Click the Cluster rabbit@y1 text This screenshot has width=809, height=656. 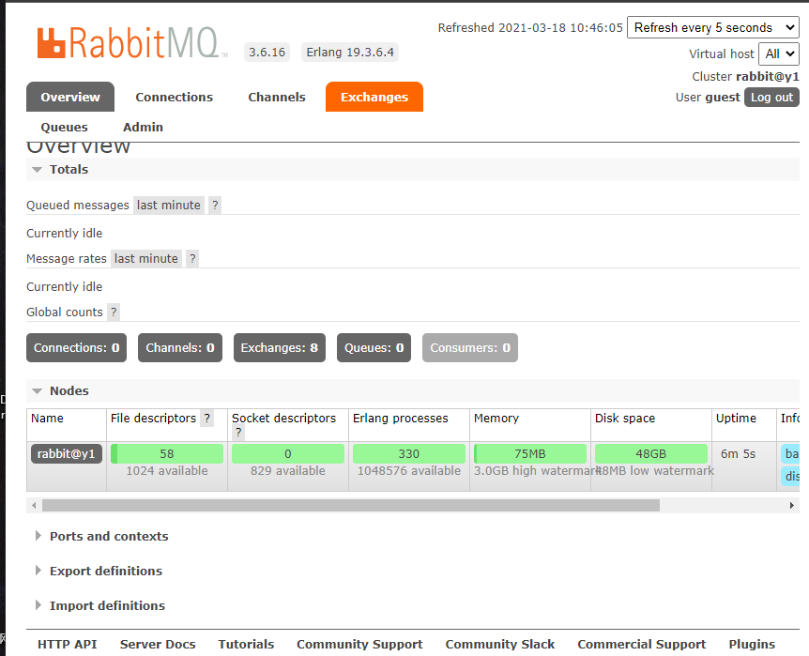(x=745, y=76)
